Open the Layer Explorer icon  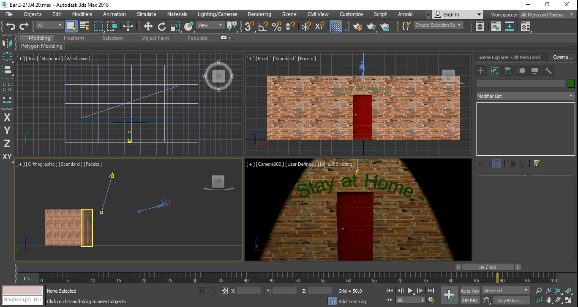[480, 26]
